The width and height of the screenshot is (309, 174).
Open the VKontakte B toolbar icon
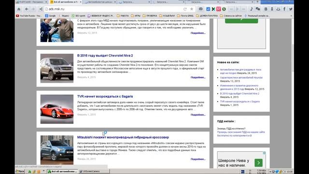coord(266,9)
